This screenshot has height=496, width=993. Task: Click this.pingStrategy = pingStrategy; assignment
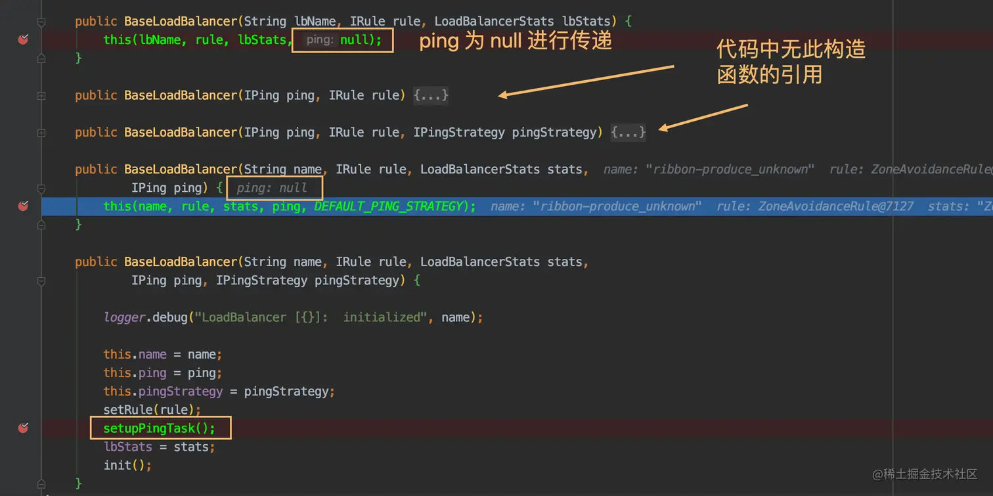[219, 391]
